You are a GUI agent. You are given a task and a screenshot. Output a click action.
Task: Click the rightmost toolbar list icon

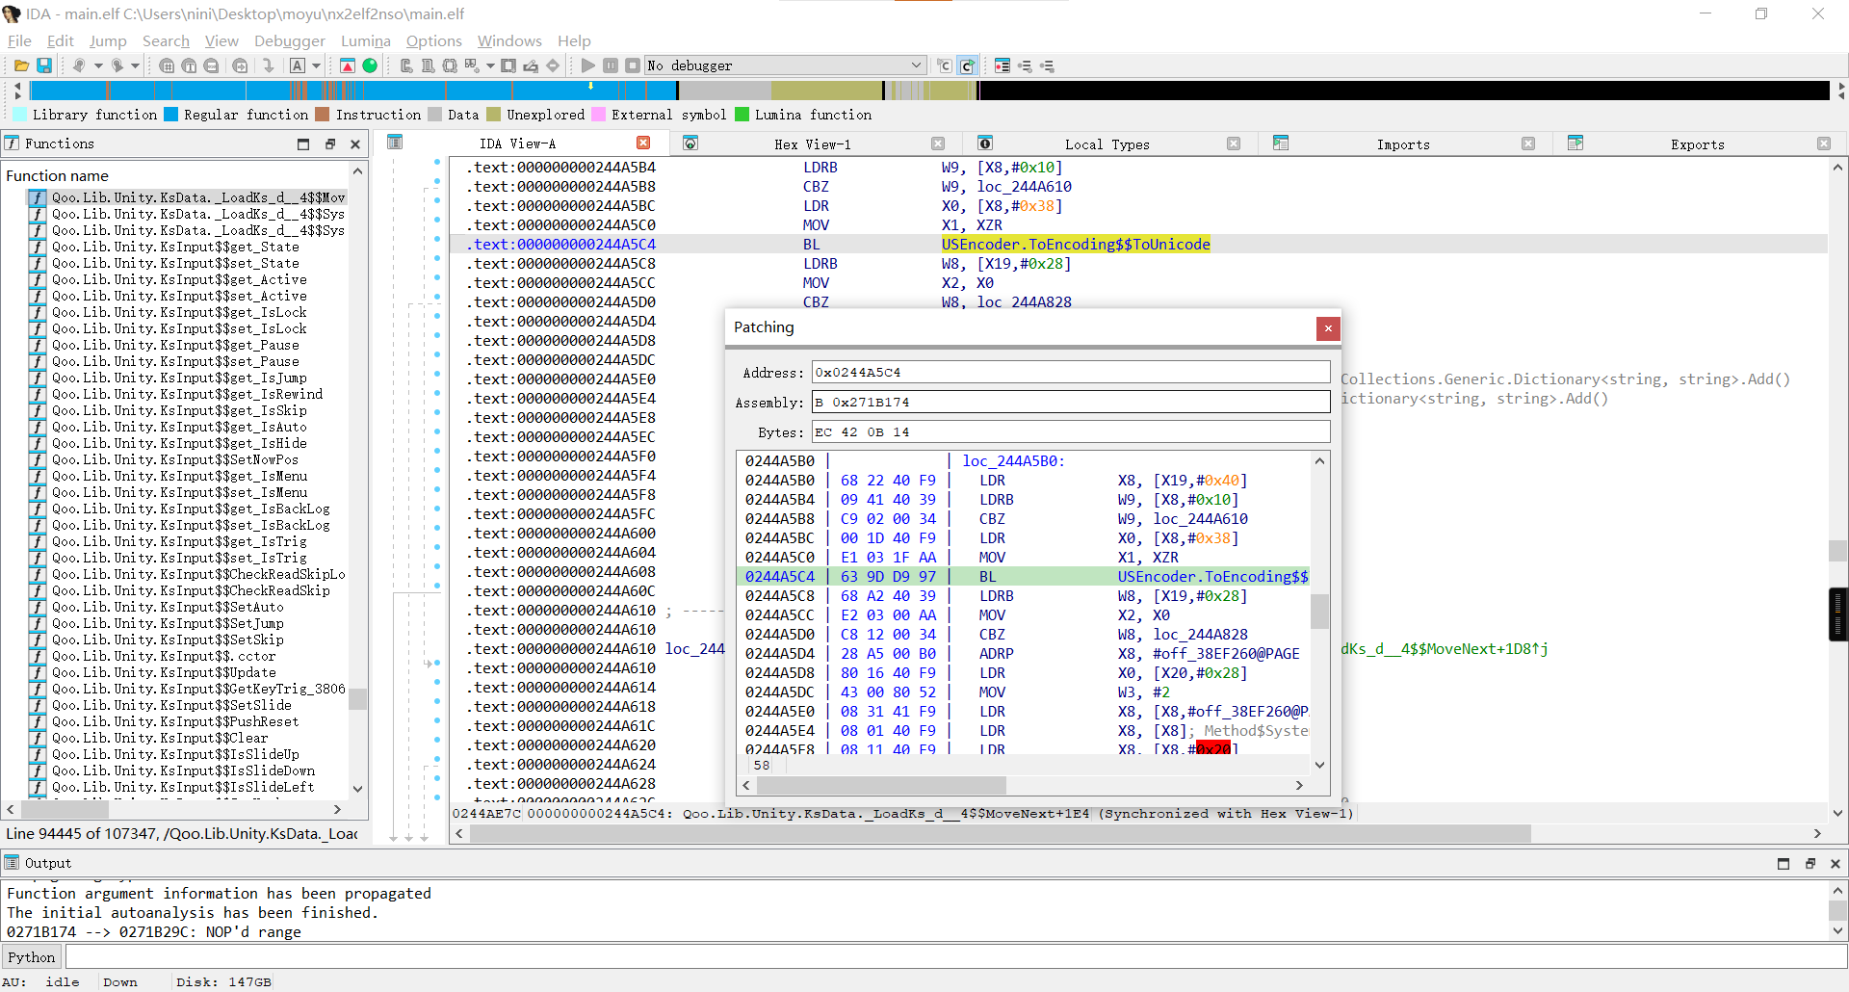pos(1048,65)
